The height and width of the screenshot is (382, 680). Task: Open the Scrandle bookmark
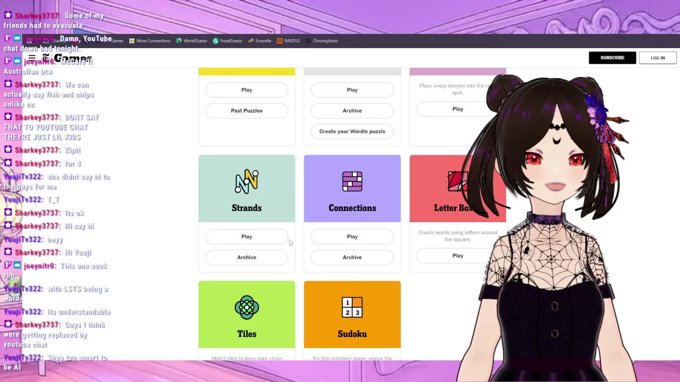point(260,41)
